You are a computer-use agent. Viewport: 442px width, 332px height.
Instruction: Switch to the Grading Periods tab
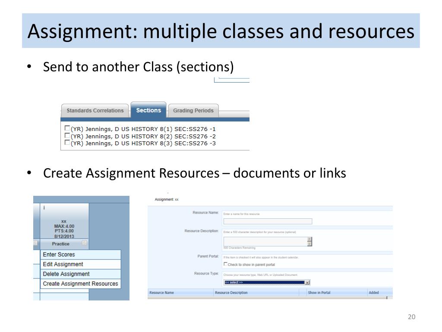[x=193, y=111]
